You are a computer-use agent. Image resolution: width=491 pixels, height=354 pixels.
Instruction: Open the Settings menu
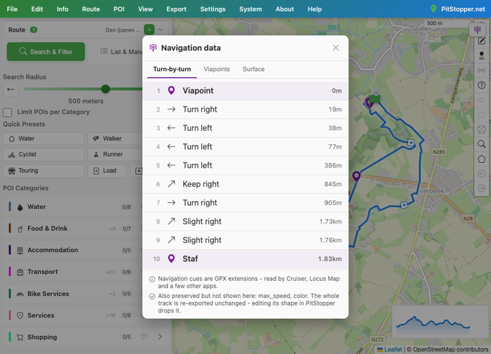(213, 9)
